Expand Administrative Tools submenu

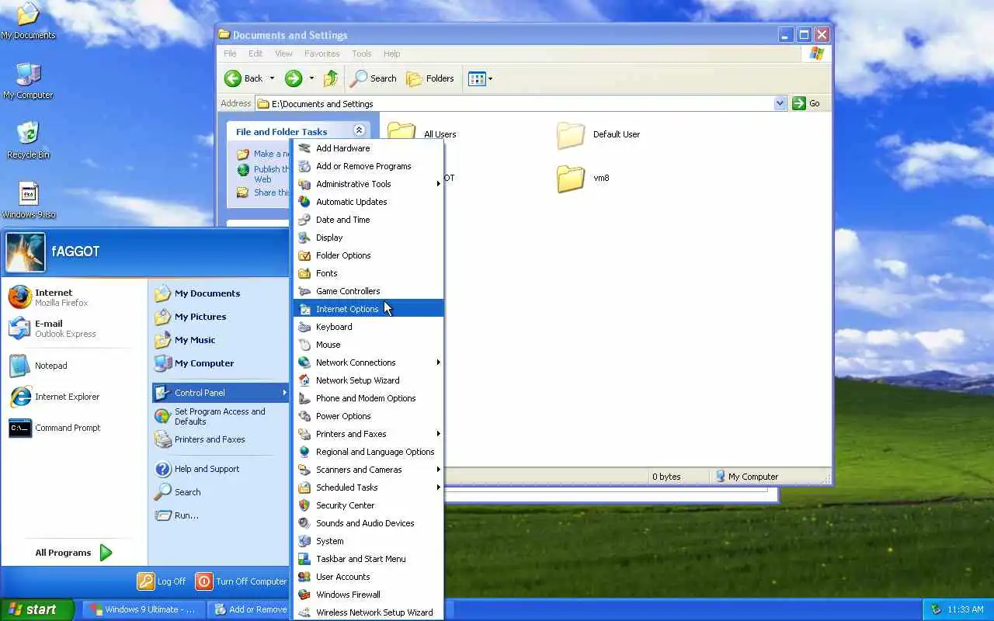coord(369,184)
